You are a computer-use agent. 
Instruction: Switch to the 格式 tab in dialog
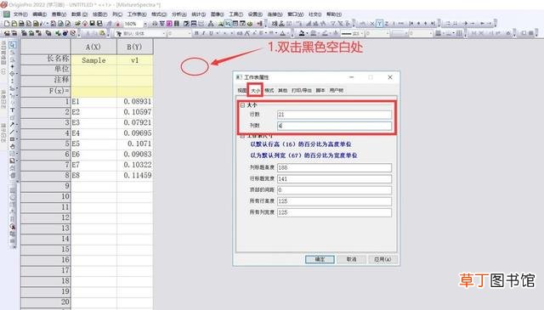[x=269, y=90]
